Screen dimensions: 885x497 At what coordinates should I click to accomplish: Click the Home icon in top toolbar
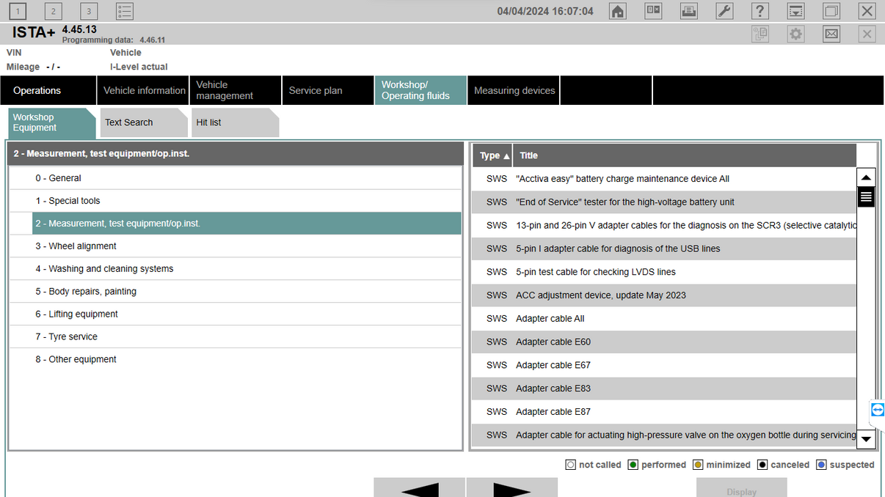(x=618, y=11)
